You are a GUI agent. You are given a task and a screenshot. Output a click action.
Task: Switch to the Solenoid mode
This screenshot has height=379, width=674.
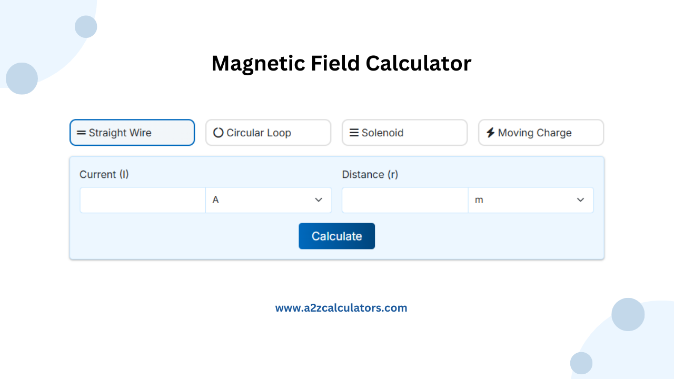[x=404, y=133]
